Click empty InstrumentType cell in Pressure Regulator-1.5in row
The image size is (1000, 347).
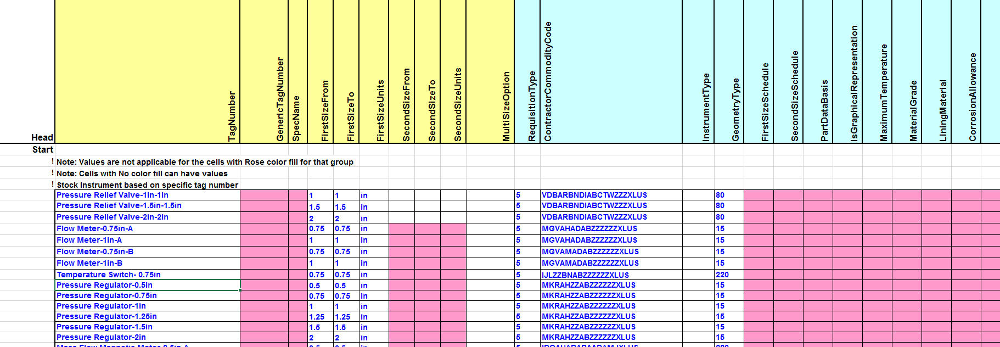click(x=698, y=327)
